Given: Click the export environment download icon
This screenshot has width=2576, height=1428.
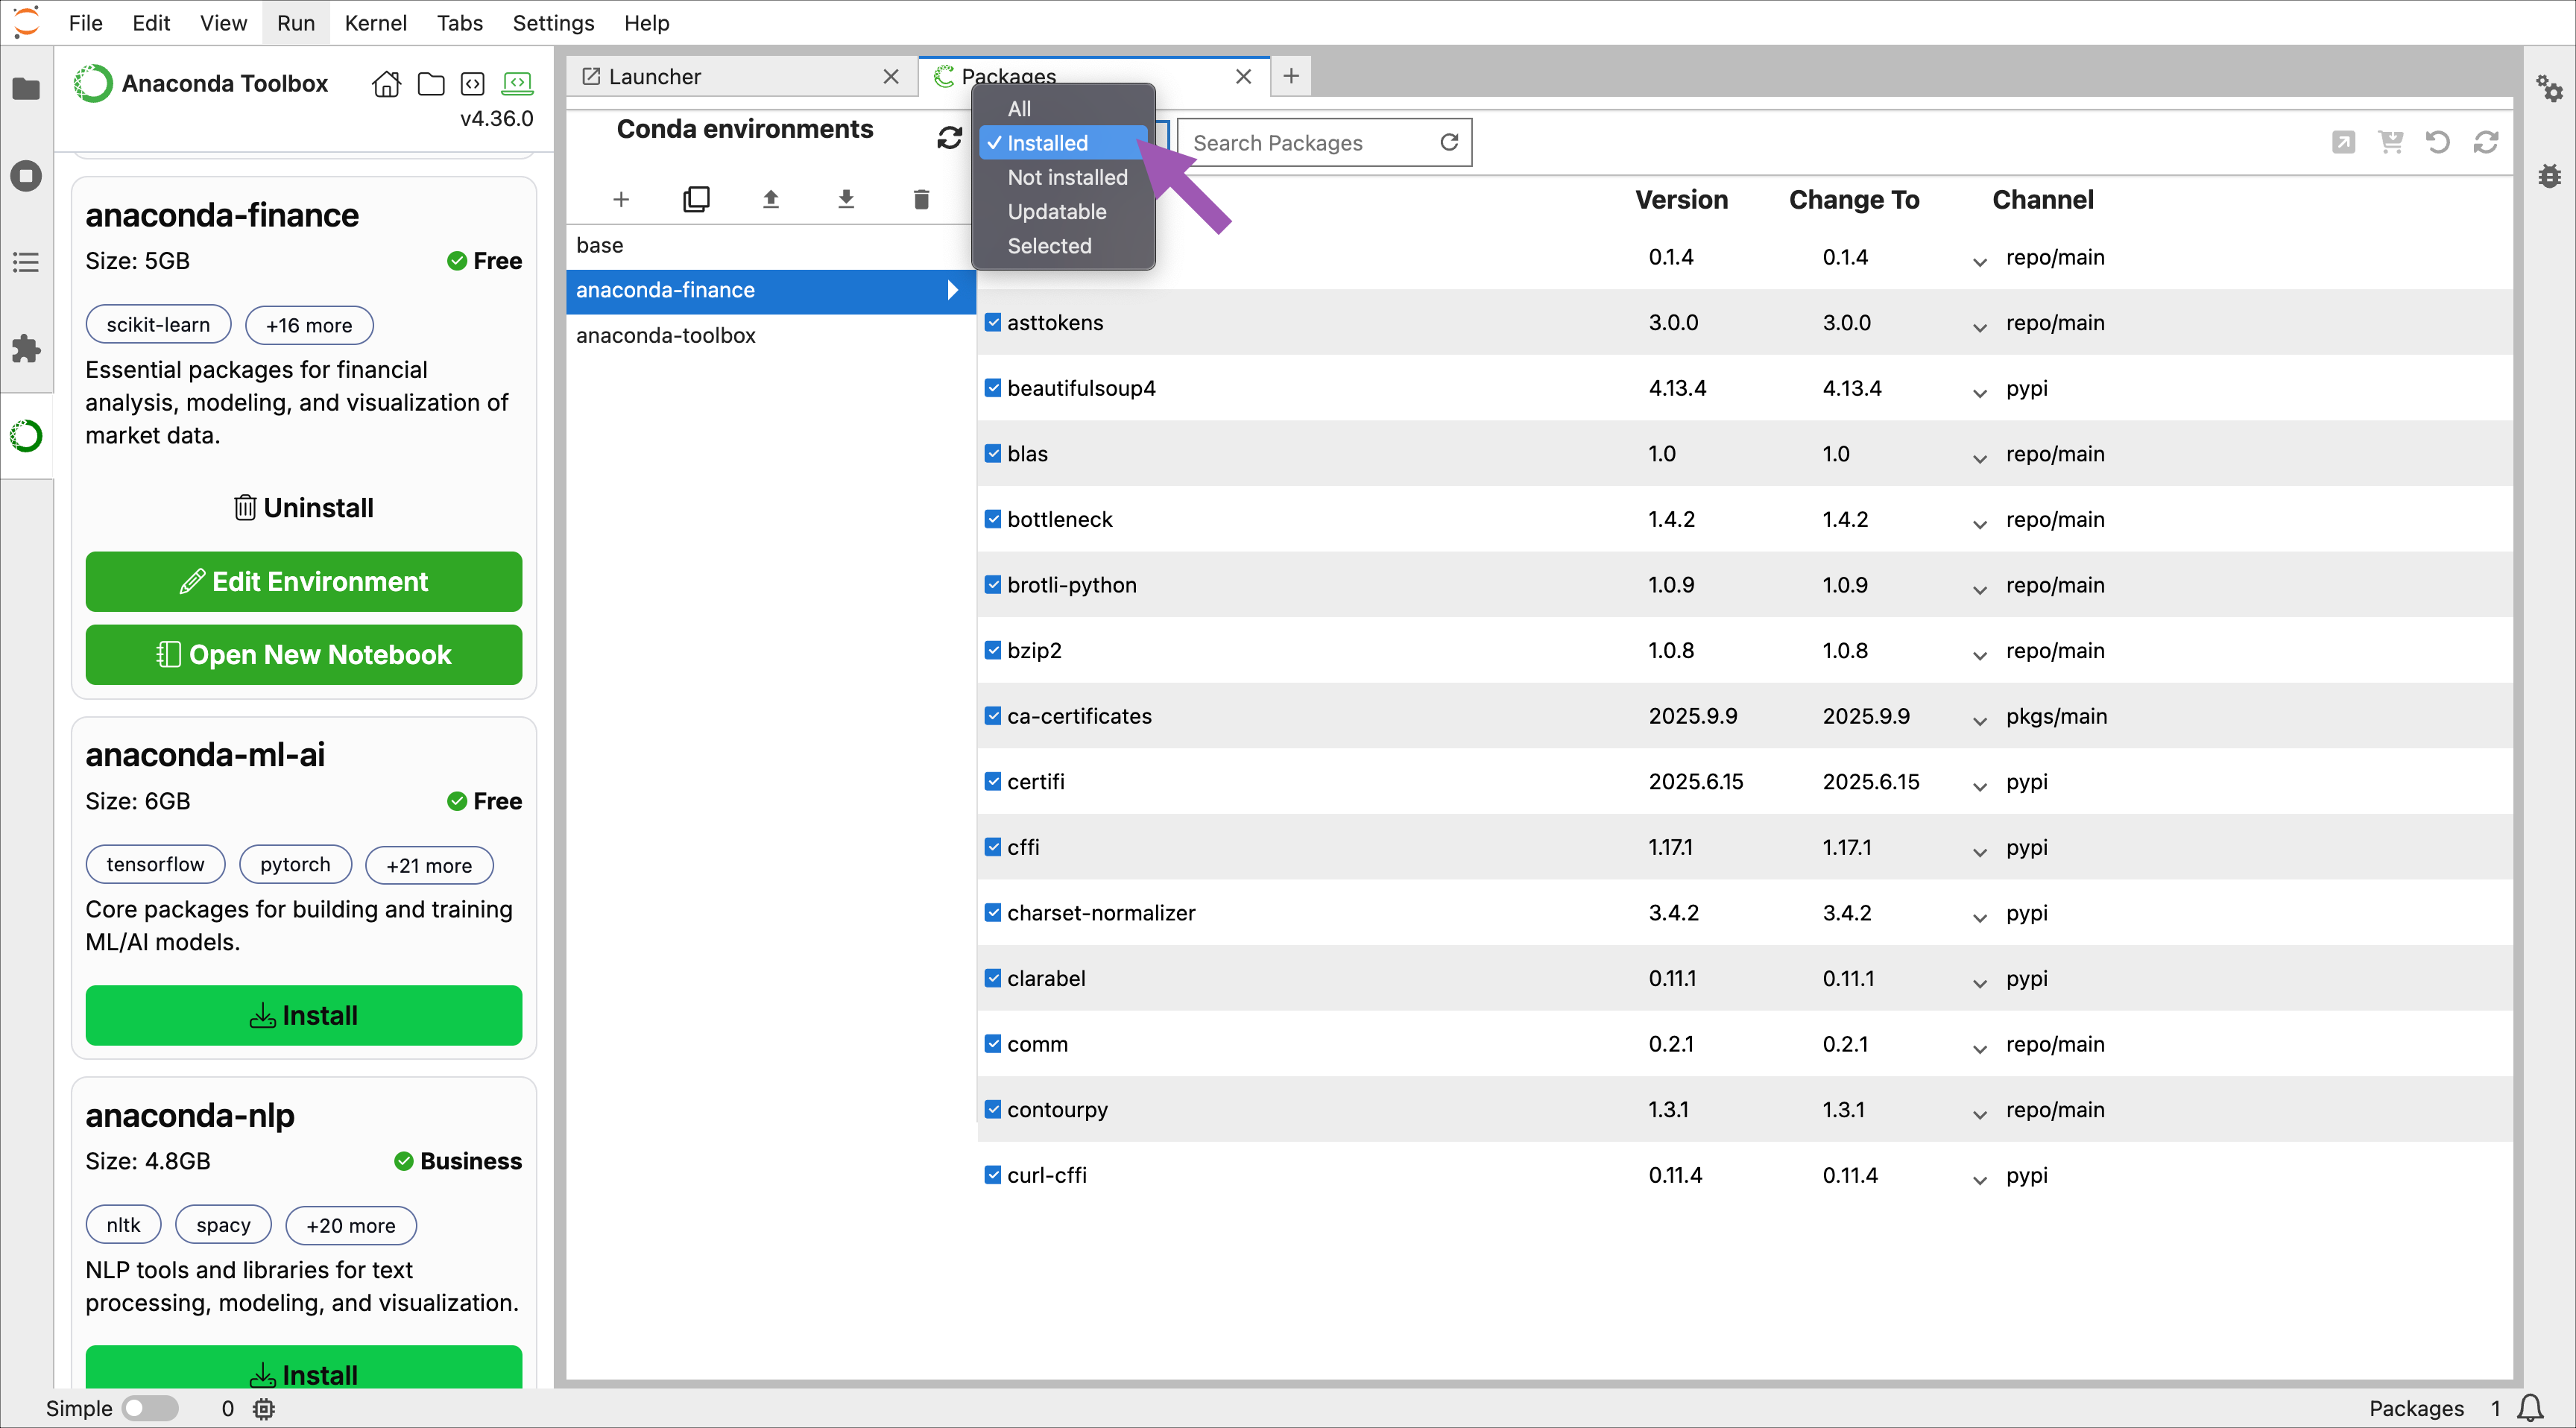Looking at the screenshot, I should click(846, 199).
